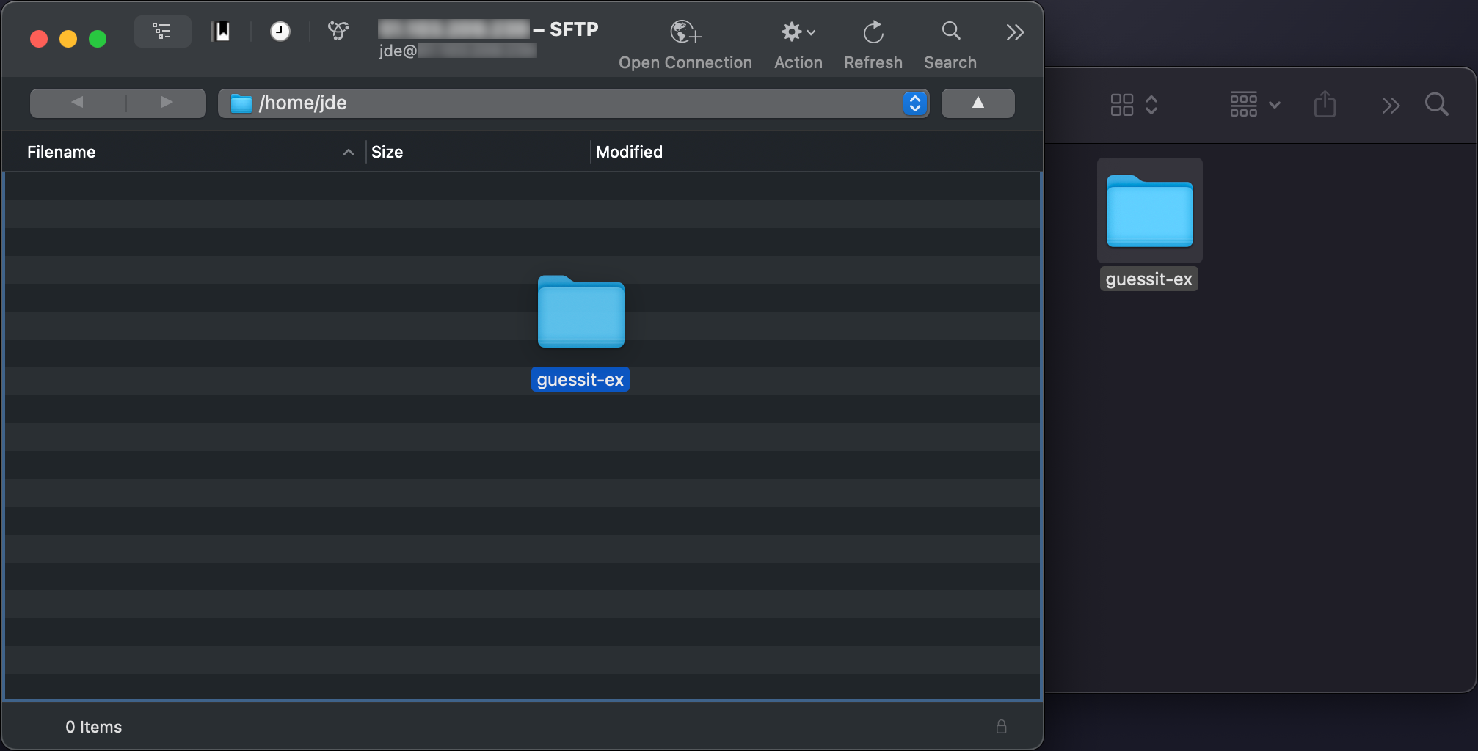Click the 0 Items status text
Image resolution: width=1478 pixels, height=751 pixels.
[x=94, y=727]
